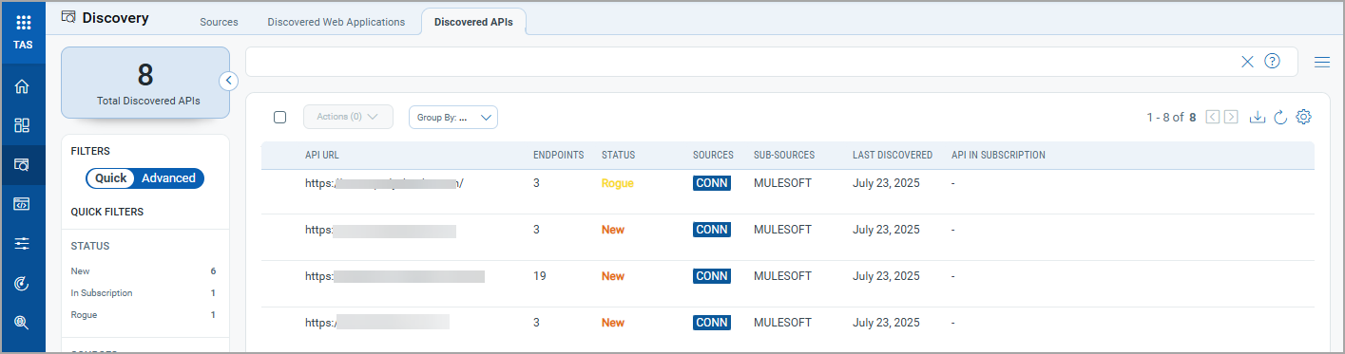Sort by Sub-Sources column header
Image resolution: width=1345 pixels, height=354 pixels.
coord(784,156)
